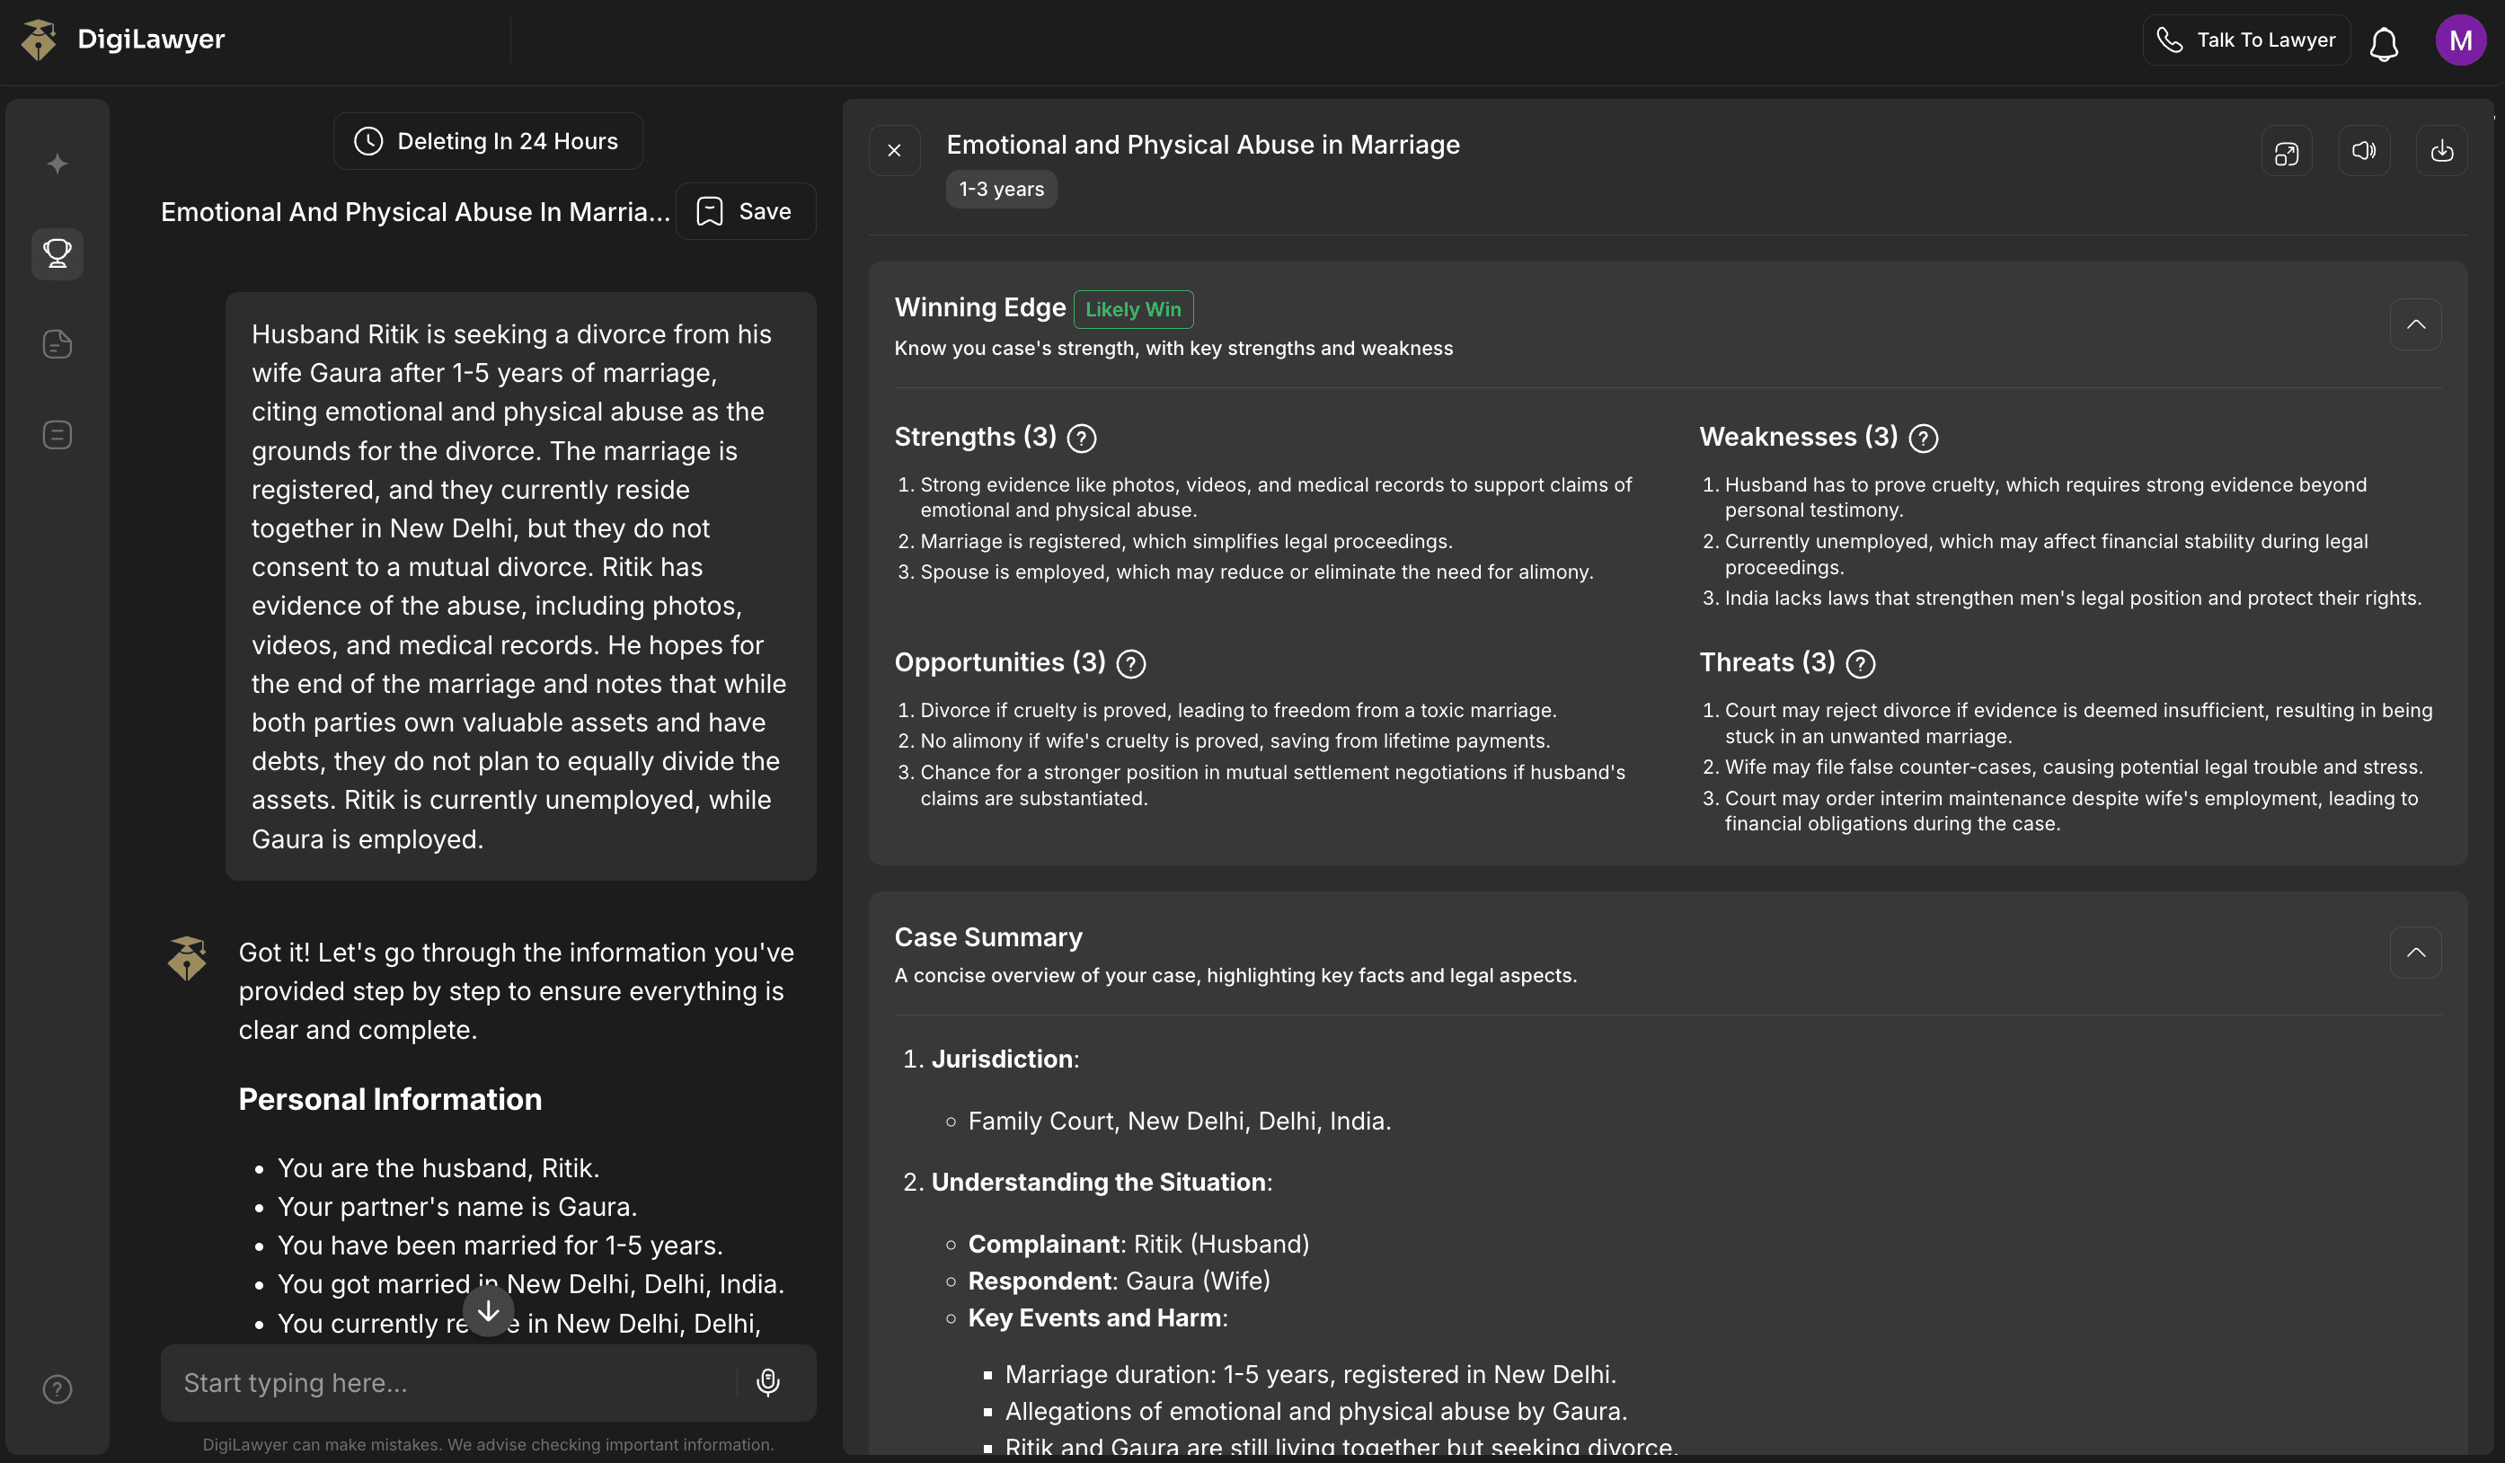Click the Respondent: Gaura (Wife) line
Screen dimensions: 2505x1463
tap(1120, 1281)
